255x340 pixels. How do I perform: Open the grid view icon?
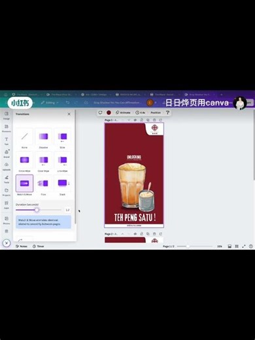(237, 246)
